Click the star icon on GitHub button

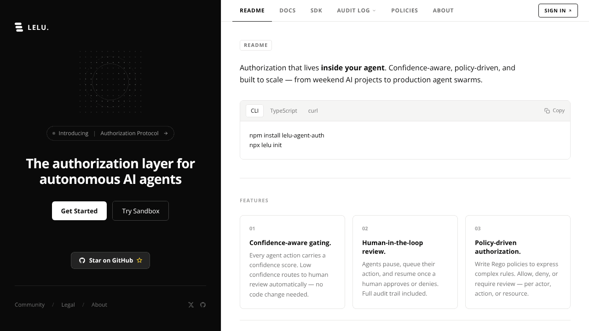point(139,260)
